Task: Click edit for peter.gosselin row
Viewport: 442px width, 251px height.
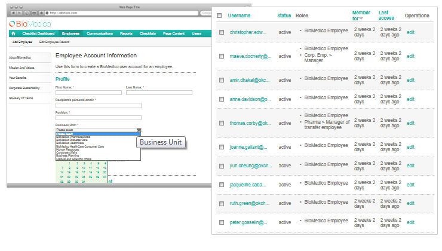Action: [410, 222]
